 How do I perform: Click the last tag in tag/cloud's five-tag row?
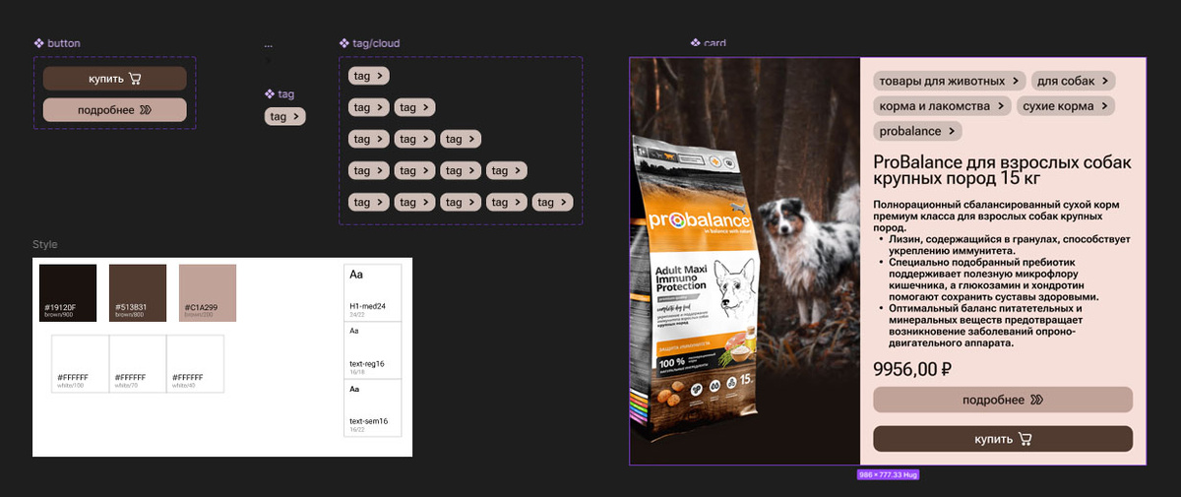pyautogui.click(x=552, y=202)
